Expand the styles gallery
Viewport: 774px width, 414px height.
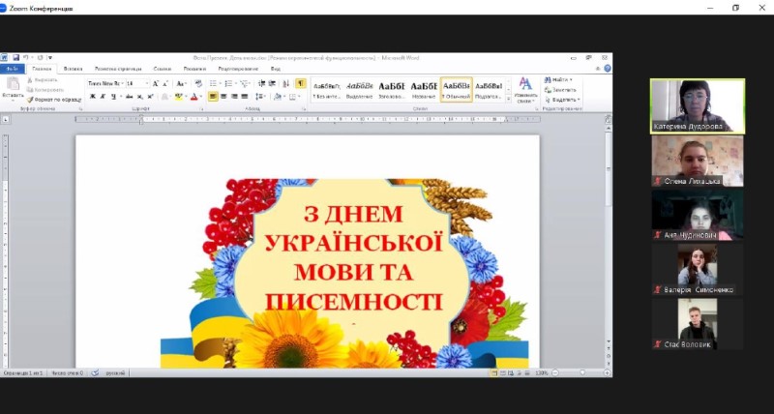pos(509,100)
